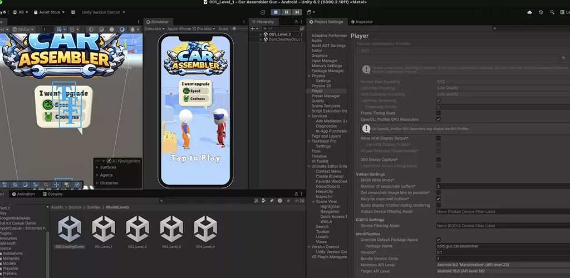Open Normal Map Encoding XYZ dropdown

(503, 82)
